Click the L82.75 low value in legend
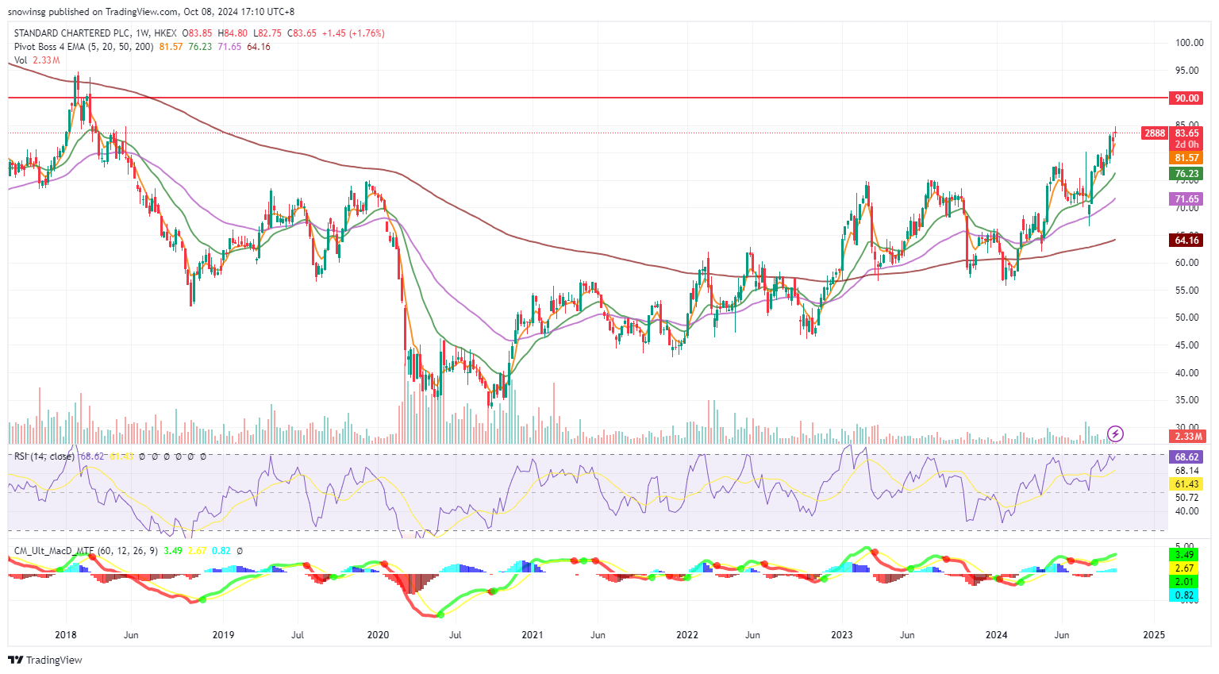 [267, 33]
